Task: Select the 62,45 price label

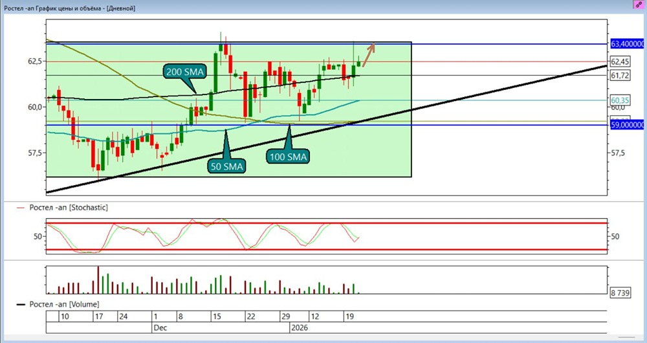Action: tap(620, 62)
